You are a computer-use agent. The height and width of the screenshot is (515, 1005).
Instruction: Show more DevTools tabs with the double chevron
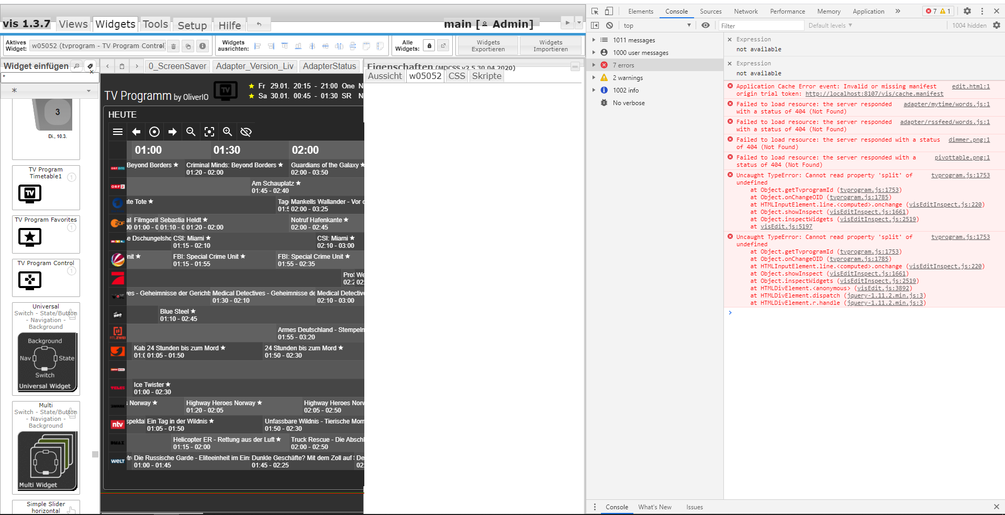[898, 11]
